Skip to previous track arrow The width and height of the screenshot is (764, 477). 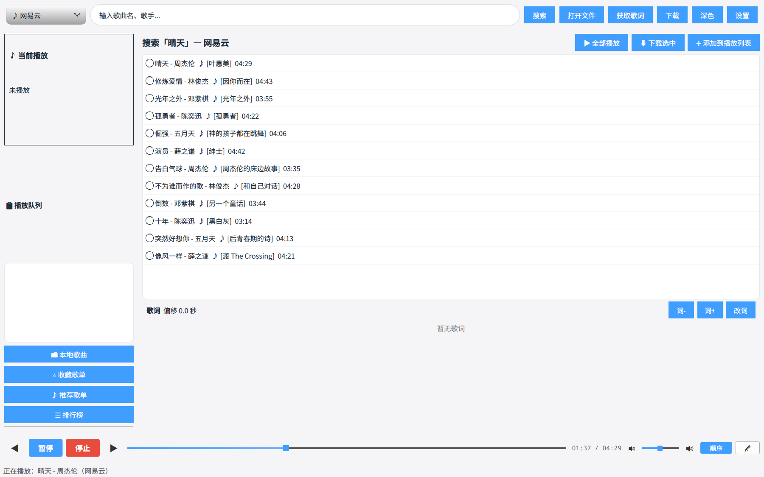click(15, 448)
